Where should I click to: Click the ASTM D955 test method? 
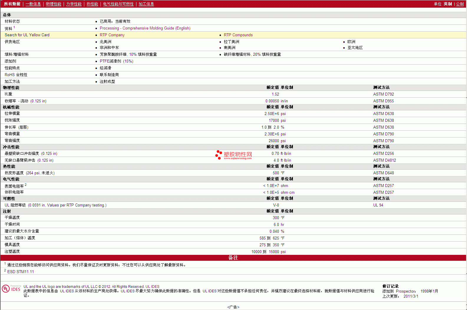click(384, 101)
